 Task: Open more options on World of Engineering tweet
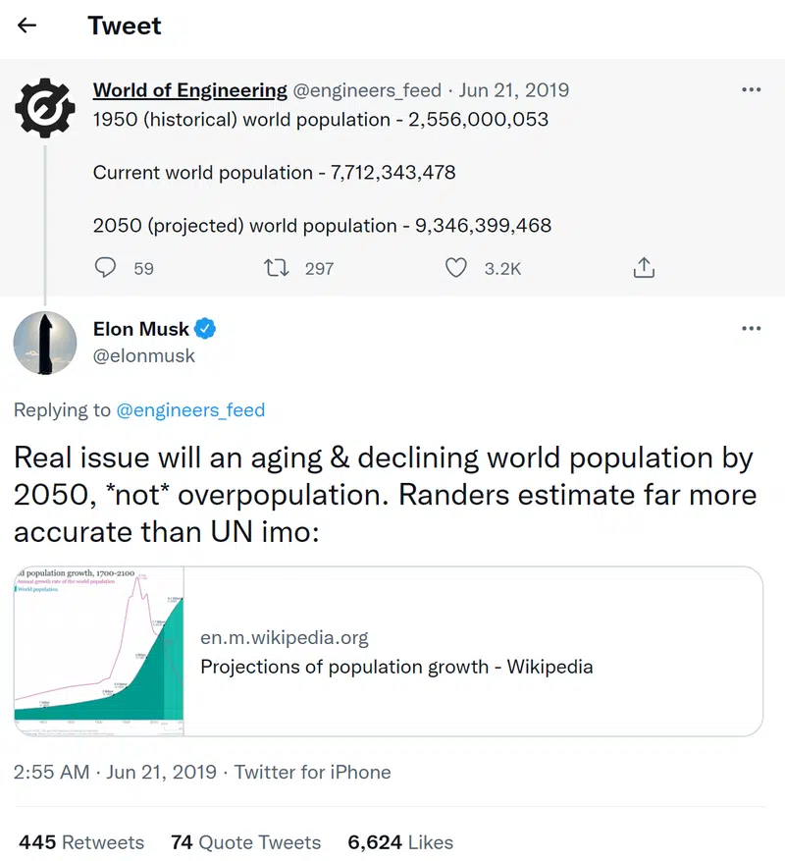[751, 89]
